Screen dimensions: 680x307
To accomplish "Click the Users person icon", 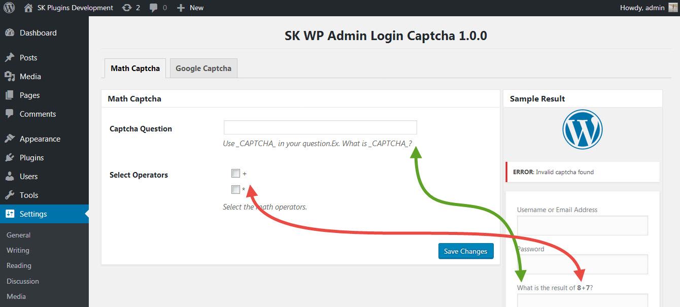I will point(10,177).
